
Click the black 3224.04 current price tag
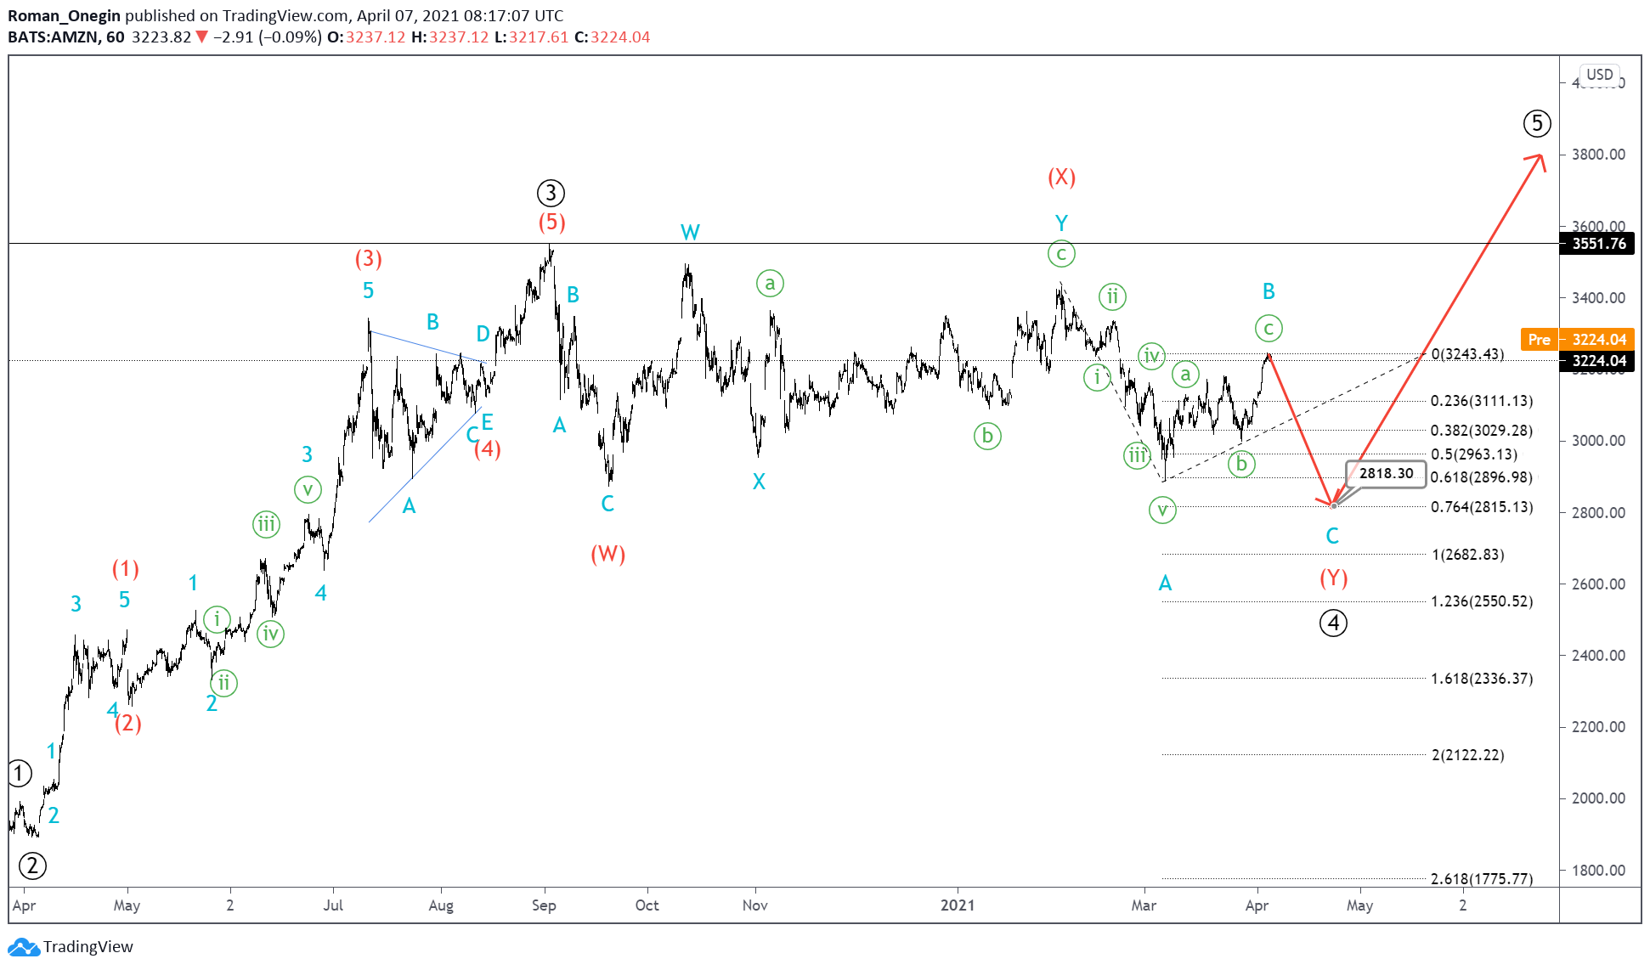tap(1598, 361)
